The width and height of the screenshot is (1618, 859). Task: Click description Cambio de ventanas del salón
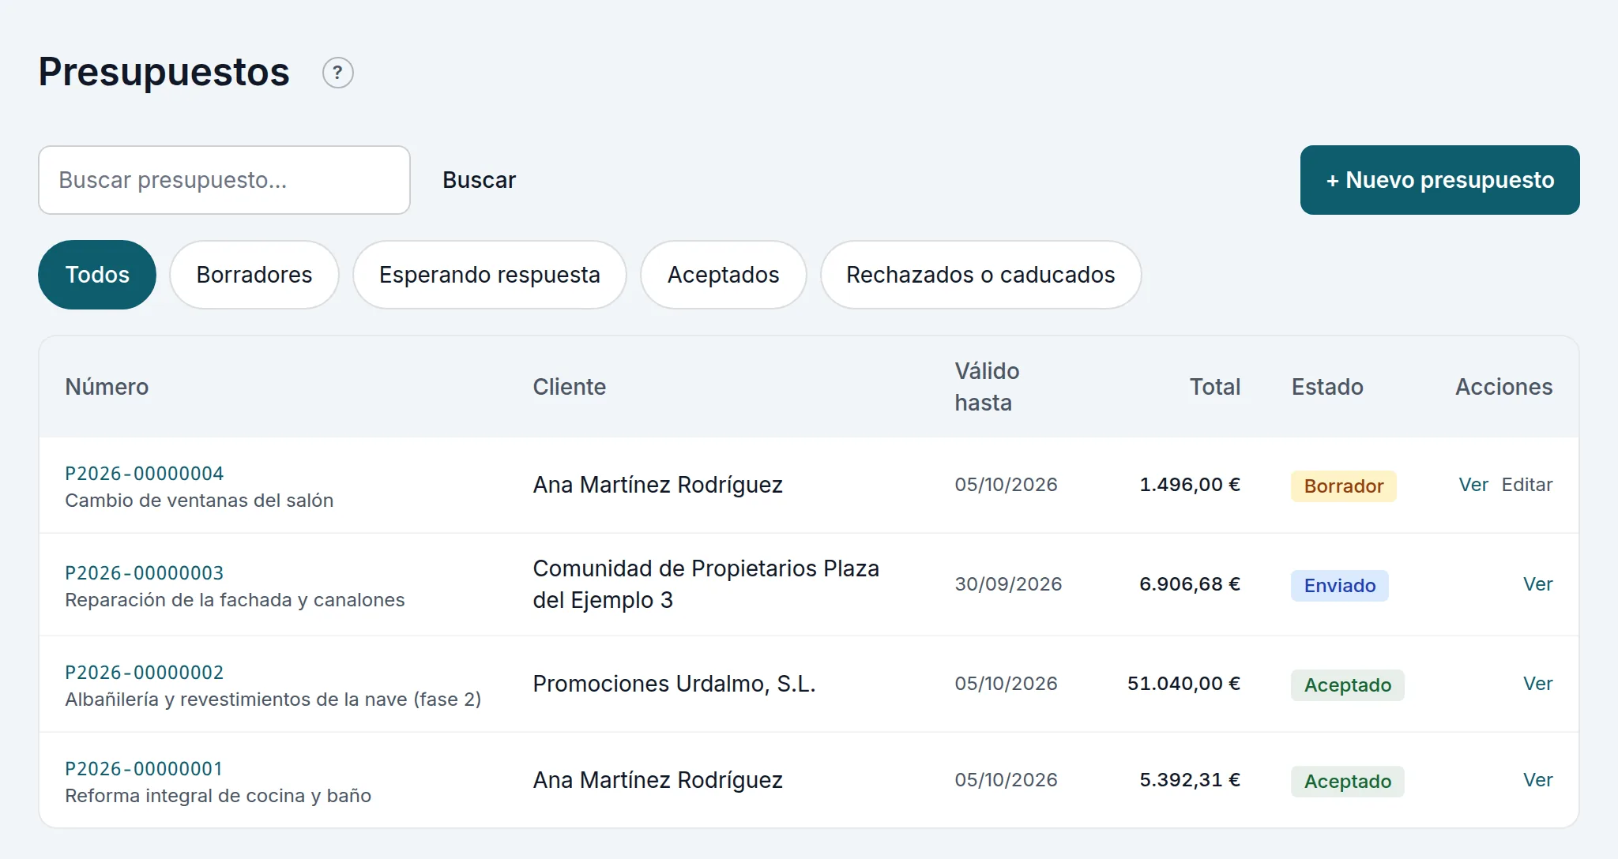click(199, 501)
